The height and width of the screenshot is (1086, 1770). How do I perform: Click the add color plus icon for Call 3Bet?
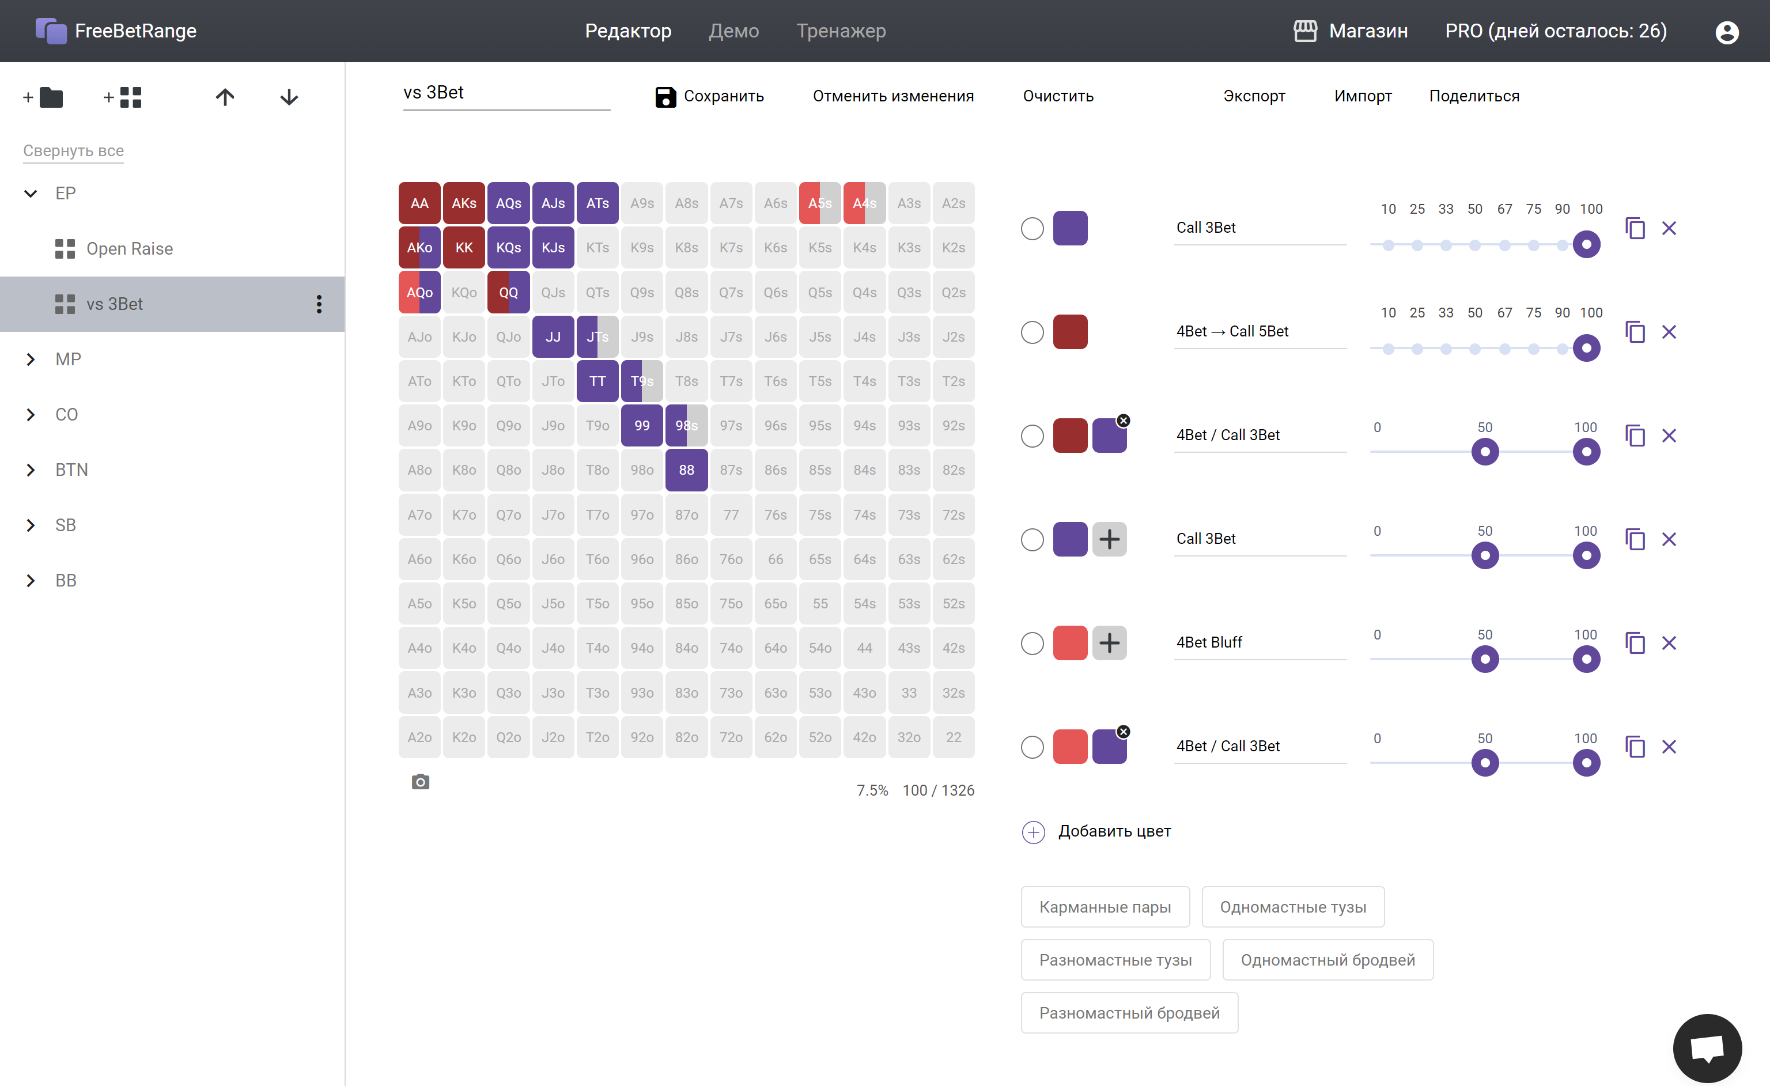(1106, 539)
